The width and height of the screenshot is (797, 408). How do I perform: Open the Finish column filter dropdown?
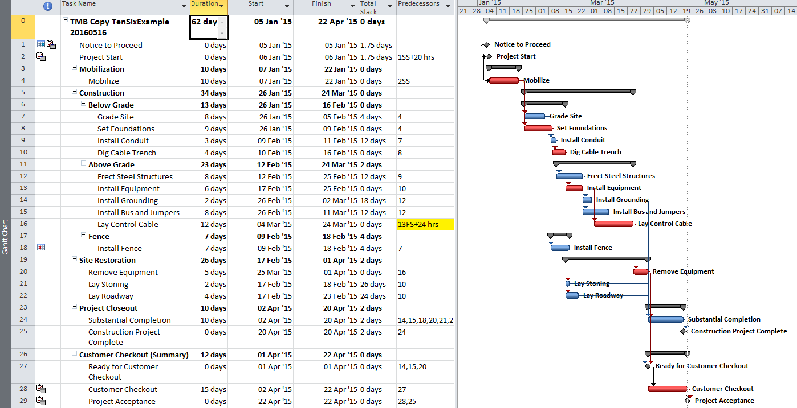(352, 6)
